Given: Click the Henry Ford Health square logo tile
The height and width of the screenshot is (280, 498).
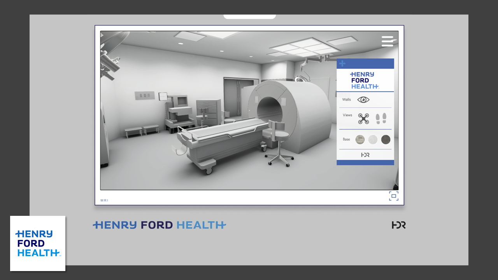Looking at the screenshot, I should (38, 243).
